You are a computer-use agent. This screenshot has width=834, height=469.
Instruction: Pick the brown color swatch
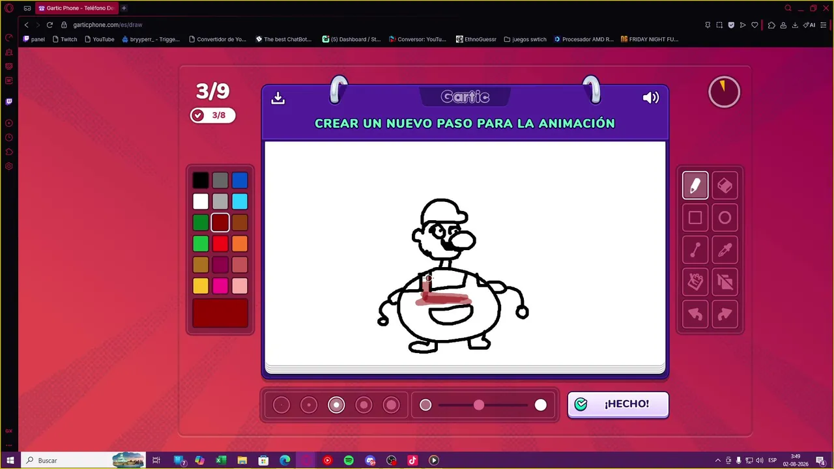tap(240, 223)
